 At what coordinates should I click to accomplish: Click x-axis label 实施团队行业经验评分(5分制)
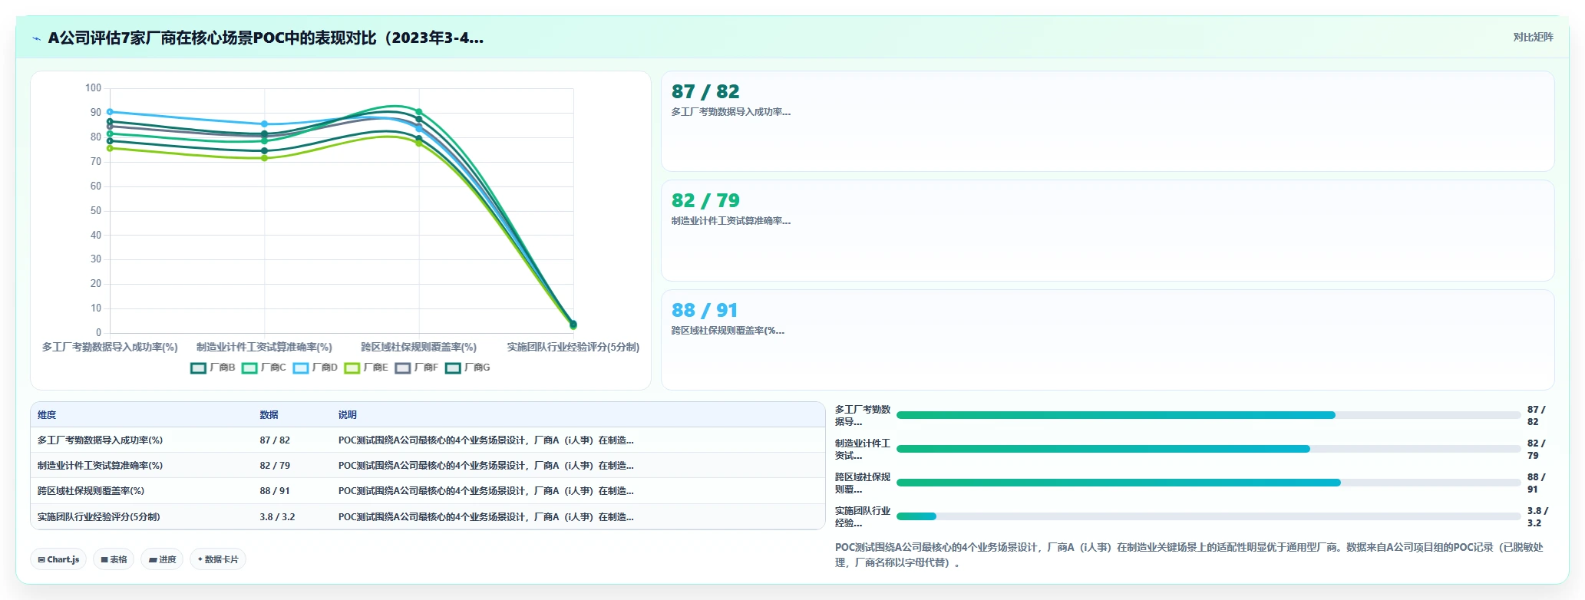click(573, 348)
